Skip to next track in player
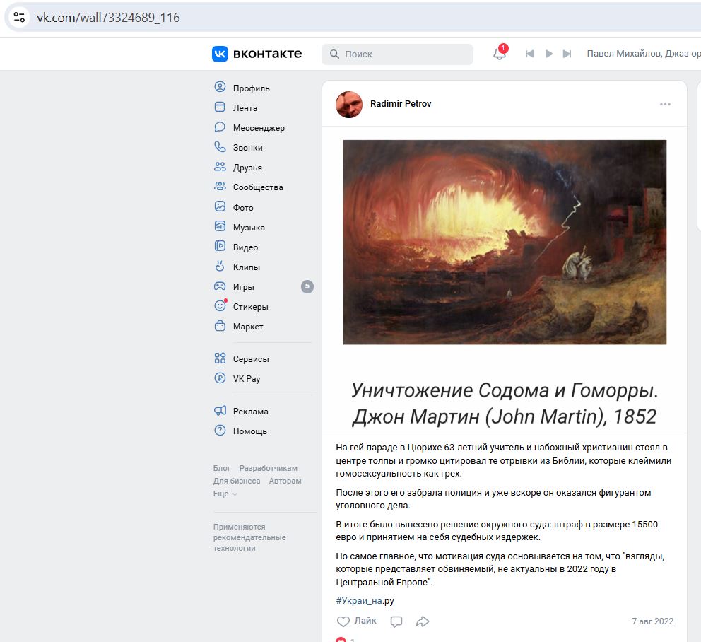Screen dimensions: 701x642 point(567,54)
